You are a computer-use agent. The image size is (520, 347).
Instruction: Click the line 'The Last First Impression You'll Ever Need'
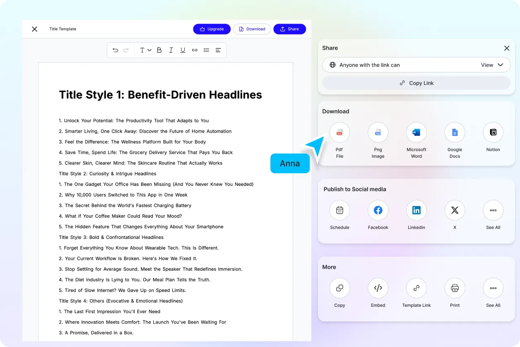click(110, 311)
